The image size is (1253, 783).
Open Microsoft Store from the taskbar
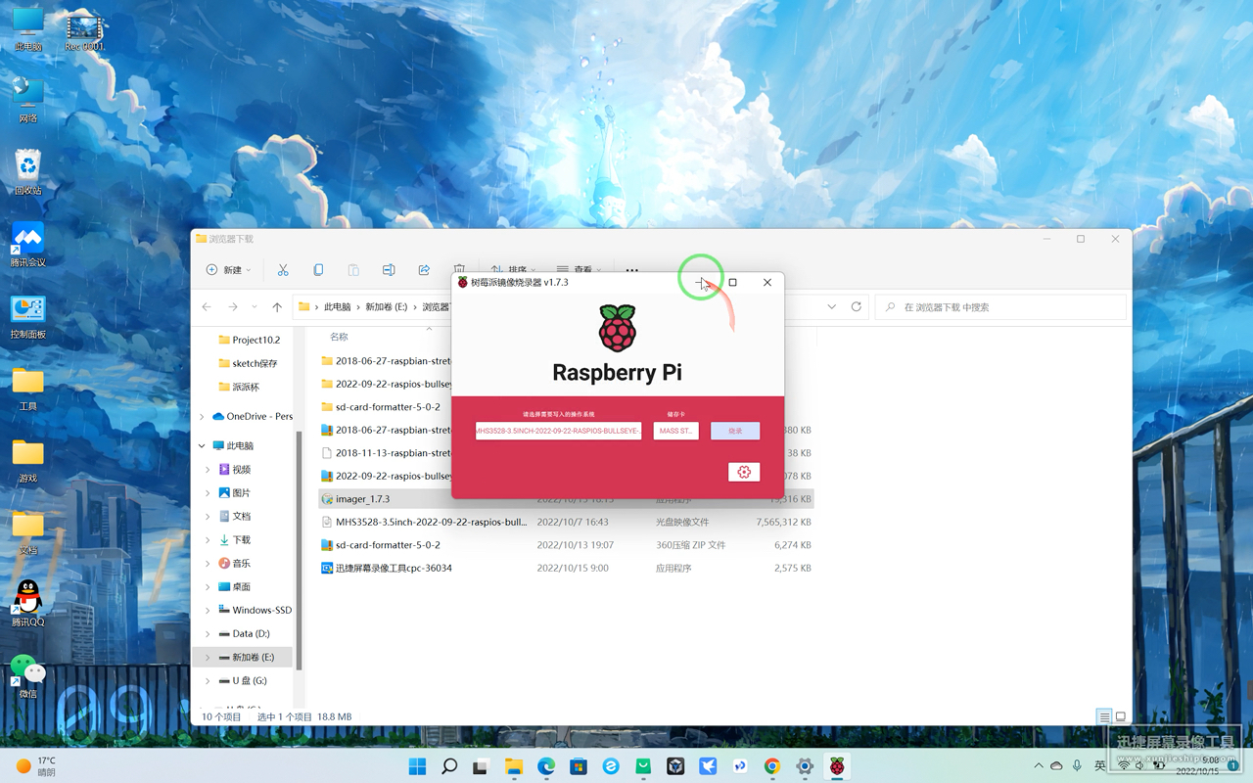[579, 766]
